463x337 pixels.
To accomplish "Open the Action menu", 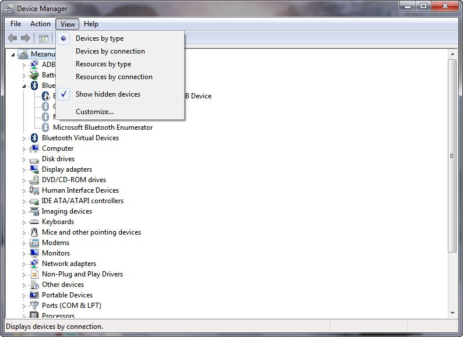I will click(x=40, y=24).
